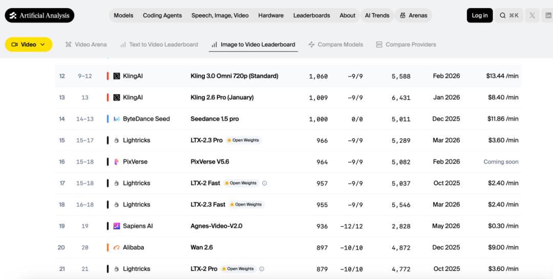
Task: Click the -12/12 confidence interval
Action: 351,226
